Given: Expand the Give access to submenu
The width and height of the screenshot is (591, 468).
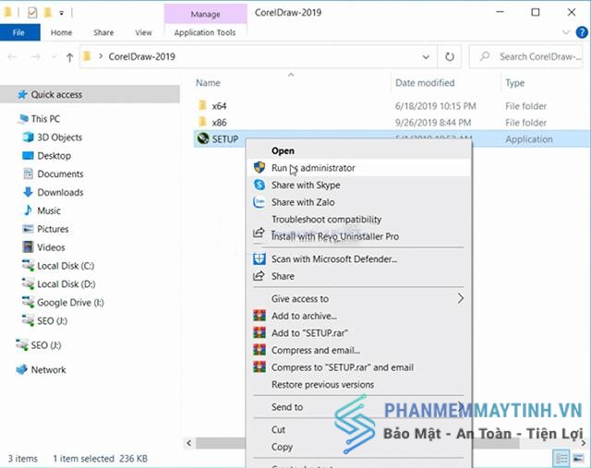Looking at the screenshot, I should [x=461, y=298].
